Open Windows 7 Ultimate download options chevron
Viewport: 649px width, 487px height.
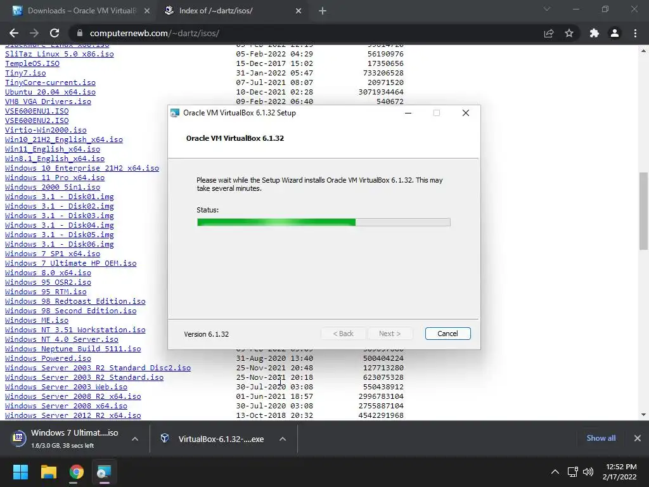(x=135, y=439)
